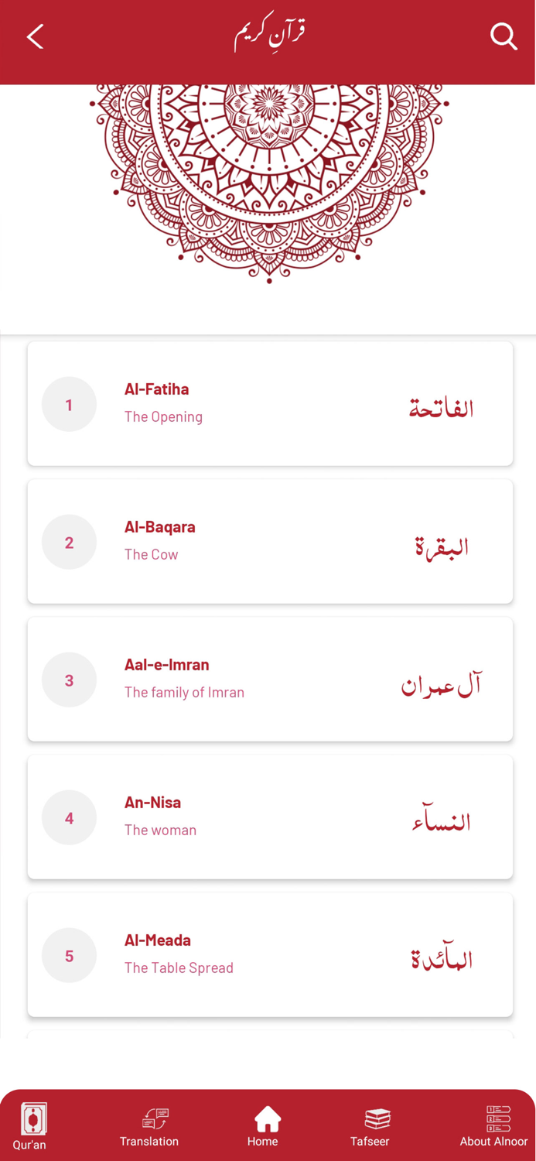Select Aal-e-Imran from the list
Viewport: 536px width, 1161px height.
269,679
